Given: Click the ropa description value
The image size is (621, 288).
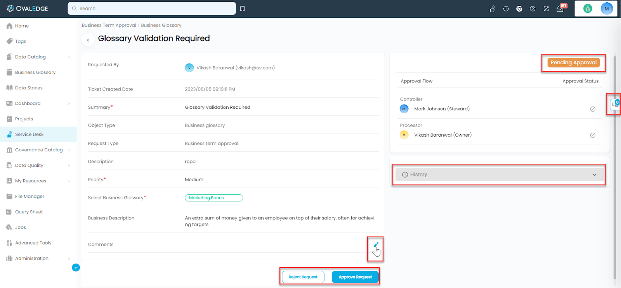Looking at the screenshot, I should click(190, 161).
